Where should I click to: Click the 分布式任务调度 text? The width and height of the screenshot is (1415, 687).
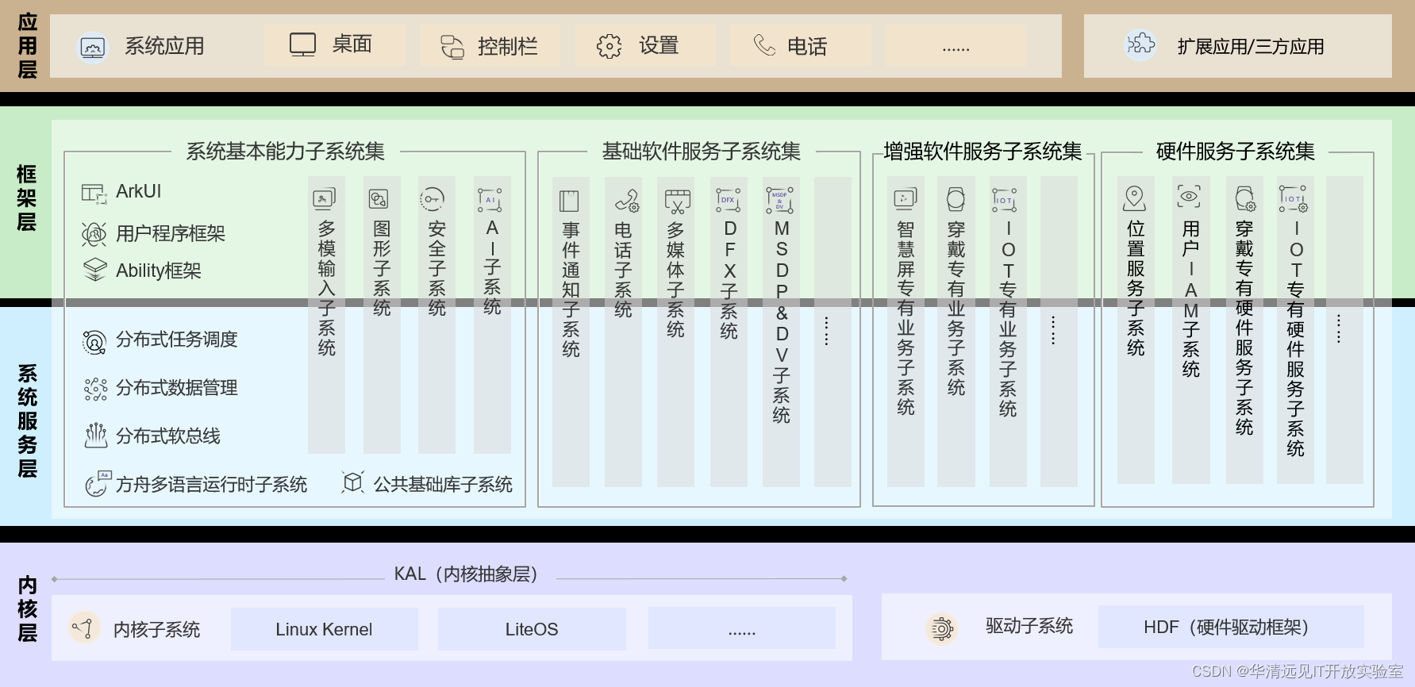(x=177, y=340)
